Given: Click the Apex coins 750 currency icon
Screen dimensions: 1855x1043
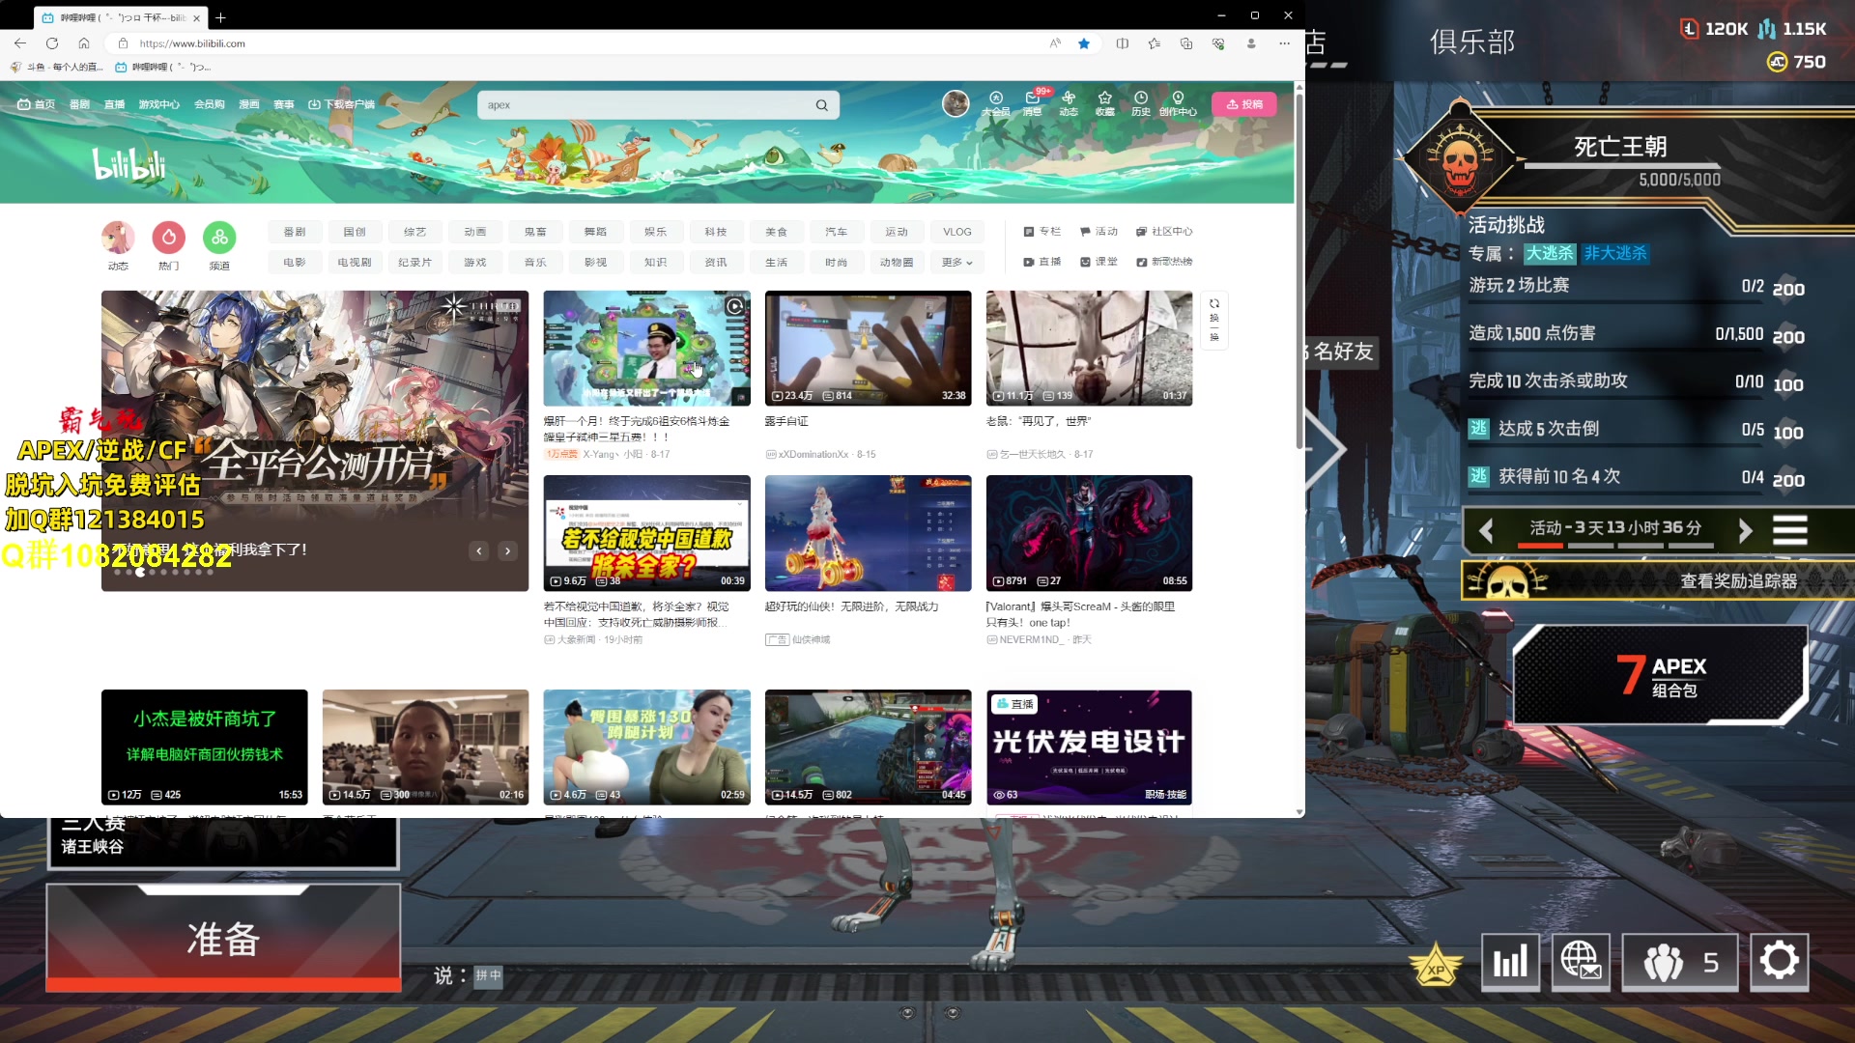Looking at the screenshot, I should pos(1777,62).
